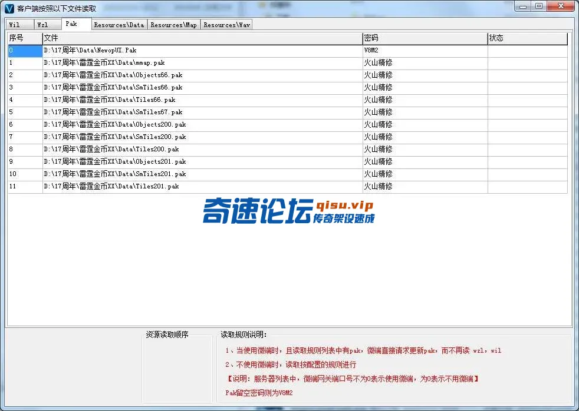Click the window title 客户端按照以下文件读取
579x411 pixels.
tap(57, 8)
